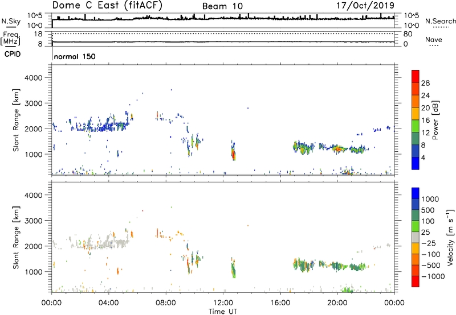Click the "80" Nave axis value
The width and height of the screenshot is (456, 315).
coord(408,34)
